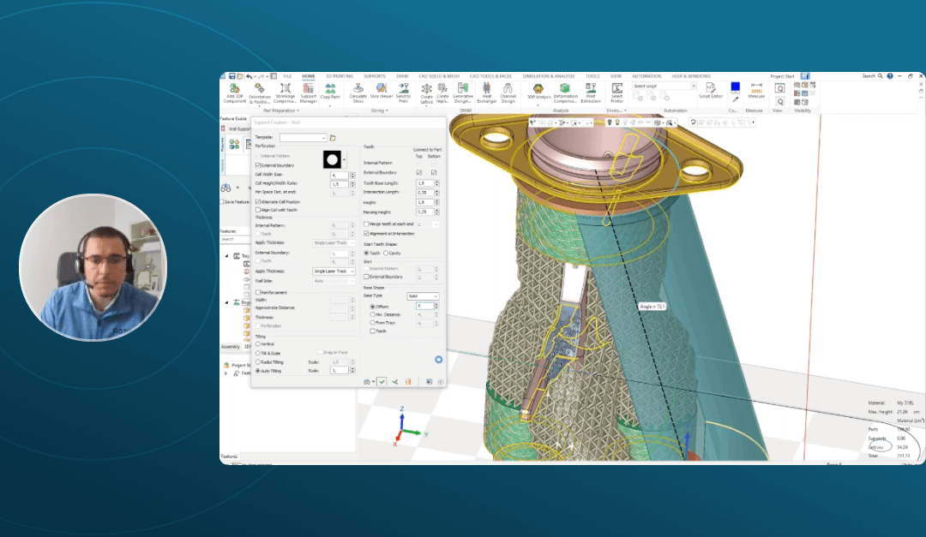Select the Cavity start tooth shape
The width and height of the screenshot is (926, 537).
[x=387, y=254]
